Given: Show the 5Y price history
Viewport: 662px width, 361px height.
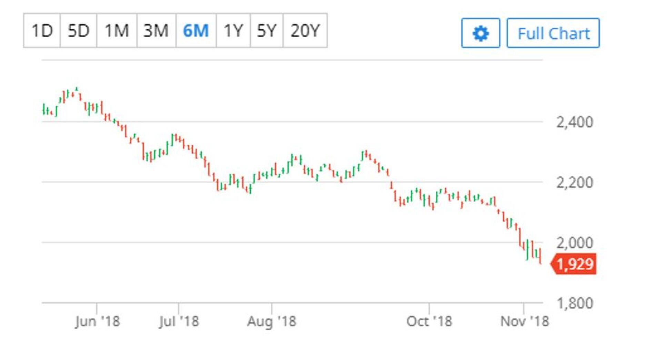Looking at the screenshot, I should (x=267, y=31).
